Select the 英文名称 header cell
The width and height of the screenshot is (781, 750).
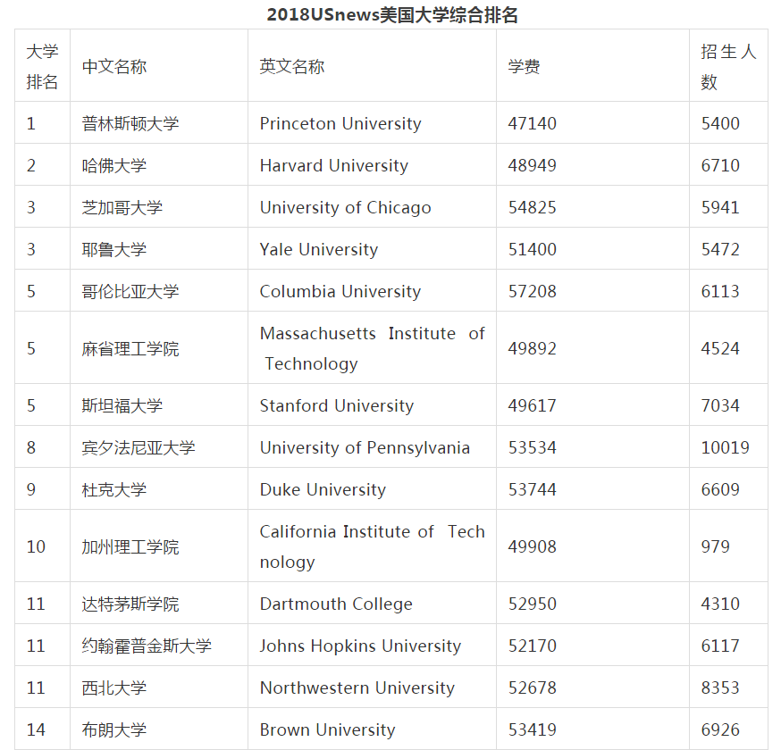(292, 67)
